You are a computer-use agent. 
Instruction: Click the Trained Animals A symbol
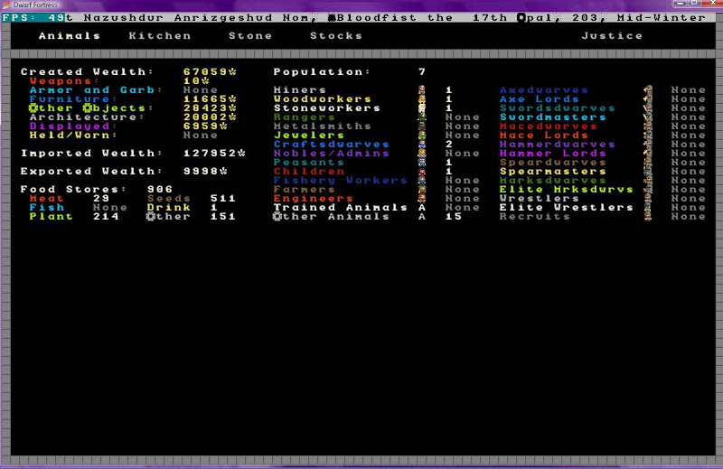tap(422, 208)
